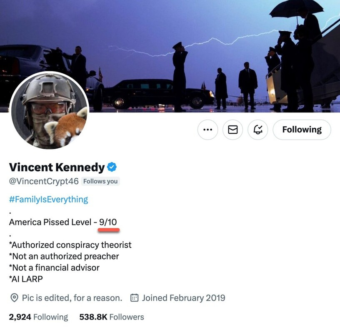Viewport: 340px width, 327px height.
Task: Click the blue verified checkmark badge
Action: [x=112, y=167]
